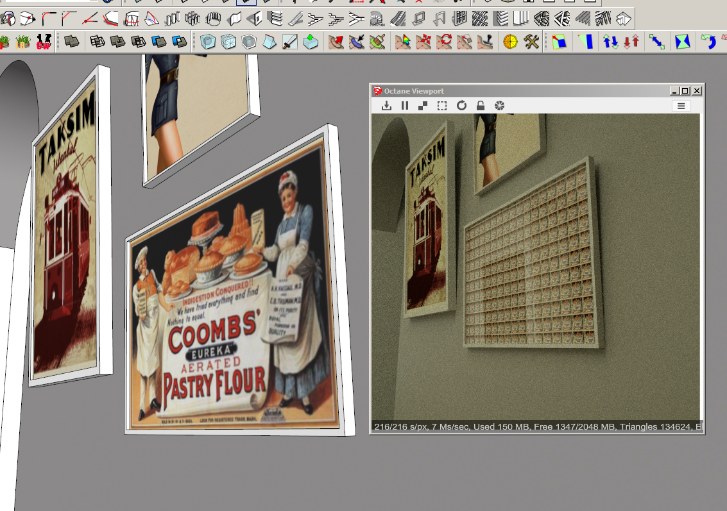This screenshot has height=511, width=727.
Task: Select the red up-down arrows tool
Action: click(631, 42)
